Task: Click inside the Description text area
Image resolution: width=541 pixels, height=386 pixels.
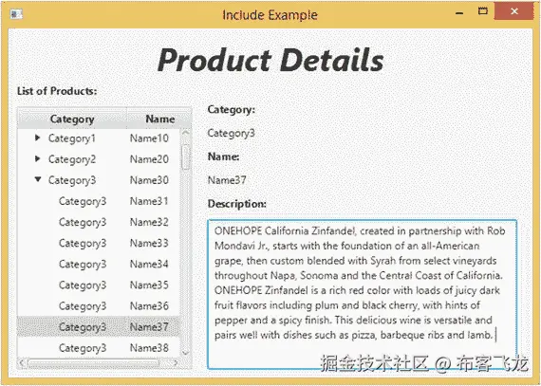Action: coord(362,294)
